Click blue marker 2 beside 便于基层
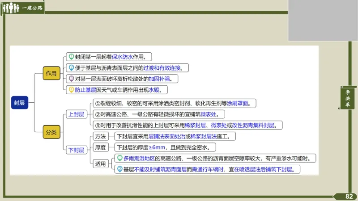Image resolution: width=358 pixels, height=201 pixels. pyautogui.click(x=71, y=67)
